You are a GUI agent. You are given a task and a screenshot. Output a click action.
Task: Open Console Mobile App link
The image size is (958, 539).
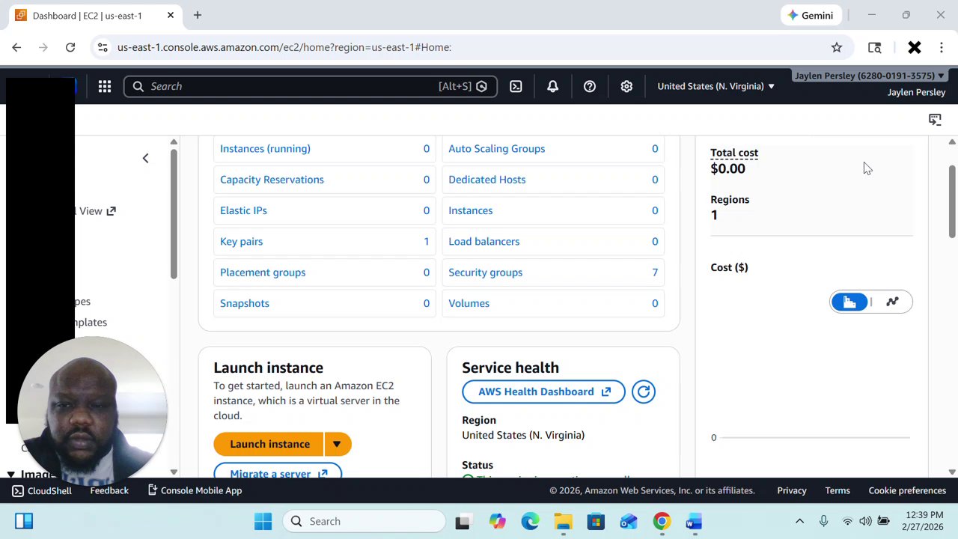pos(195,490)
